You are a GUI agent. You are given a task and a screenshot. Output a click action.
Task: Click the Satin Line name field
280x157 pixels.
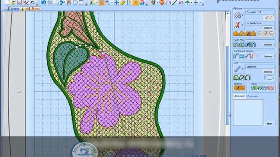260,67
